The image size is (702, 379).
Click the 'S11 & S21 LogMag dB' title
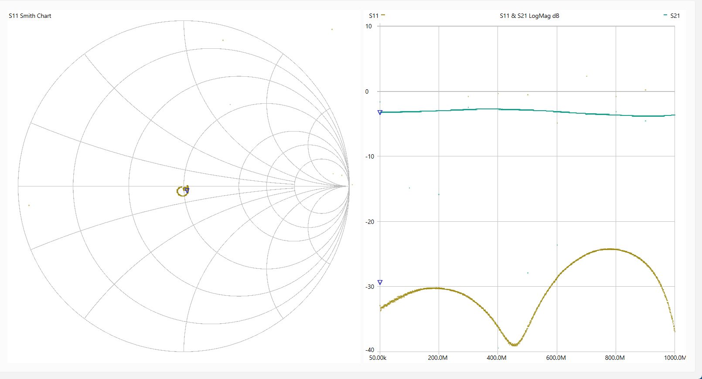pos(529,16)
